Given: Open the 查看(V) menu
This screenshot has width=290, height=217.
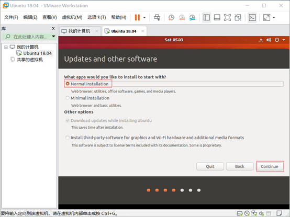Looking at the screenshot, I should coord(50,17).
